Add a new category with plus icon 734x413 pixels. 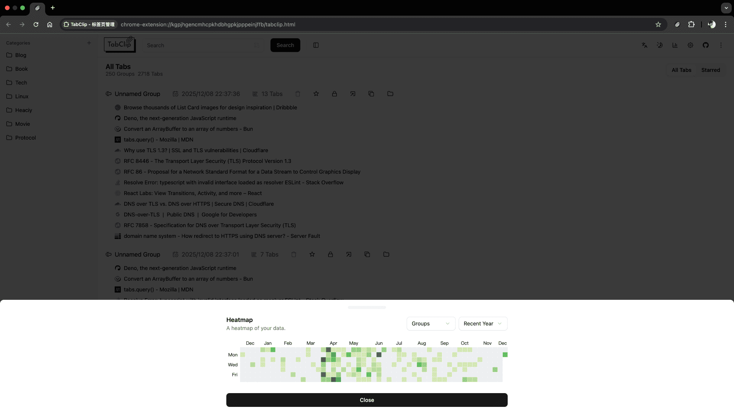click(x=89, y=43)
